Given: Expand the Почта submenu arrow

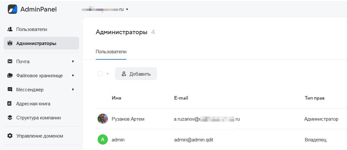Looking at the screenshot, I should point(73,61).
